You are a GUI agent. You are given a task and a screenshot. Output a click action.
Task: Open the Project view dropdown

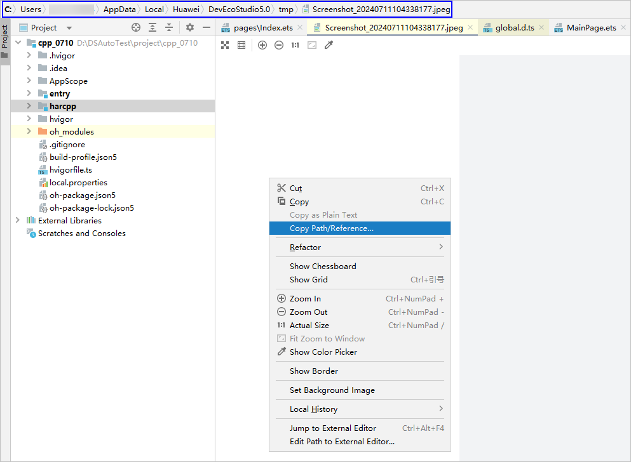point(69,28)
